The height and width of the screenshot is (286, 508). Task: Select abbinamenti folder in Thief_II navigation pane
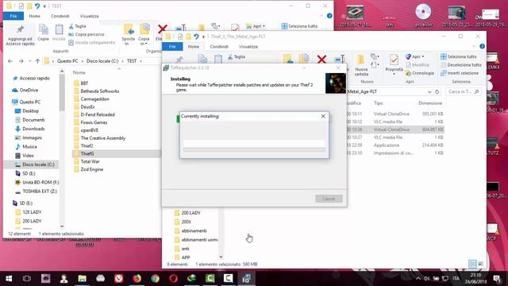[x=194, y=231]
